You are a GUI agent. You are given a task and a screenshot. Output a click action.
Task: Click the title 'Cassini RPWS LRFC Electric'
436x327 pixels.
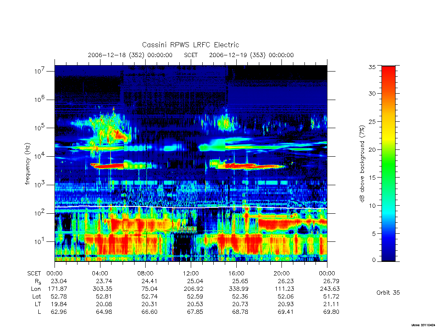tap(190, 45)
